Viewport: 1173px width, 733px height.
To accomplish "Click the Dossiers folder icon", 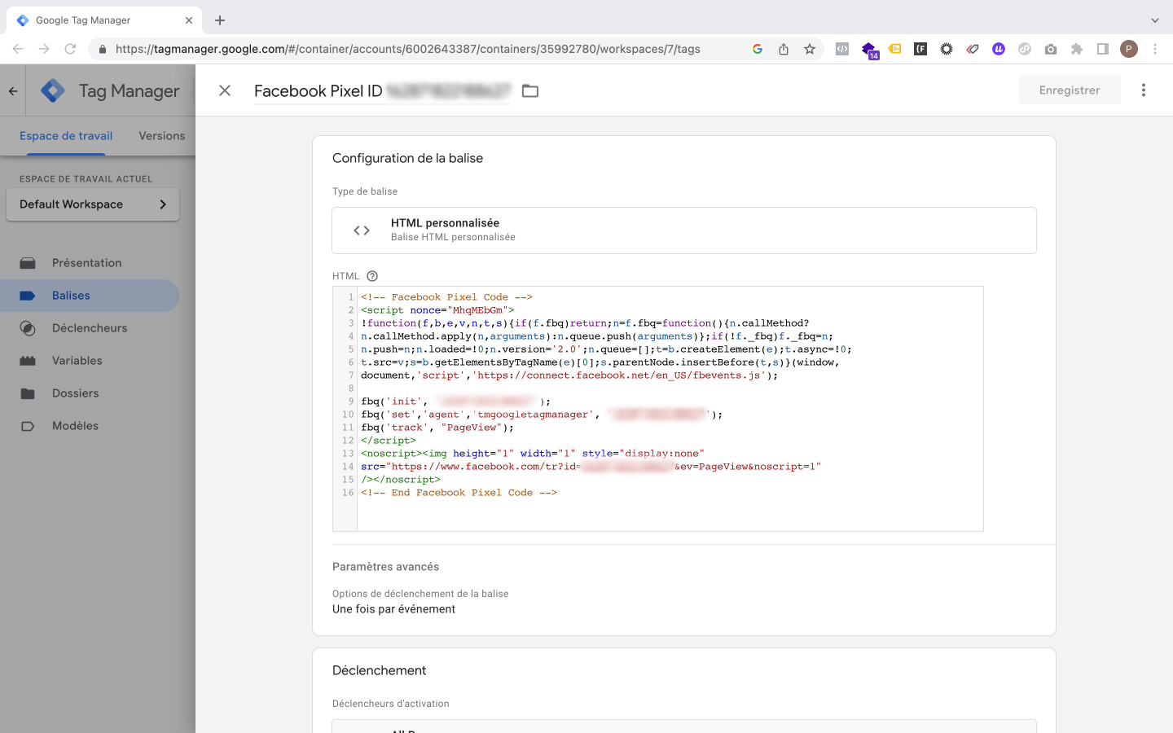I will 28,393.
